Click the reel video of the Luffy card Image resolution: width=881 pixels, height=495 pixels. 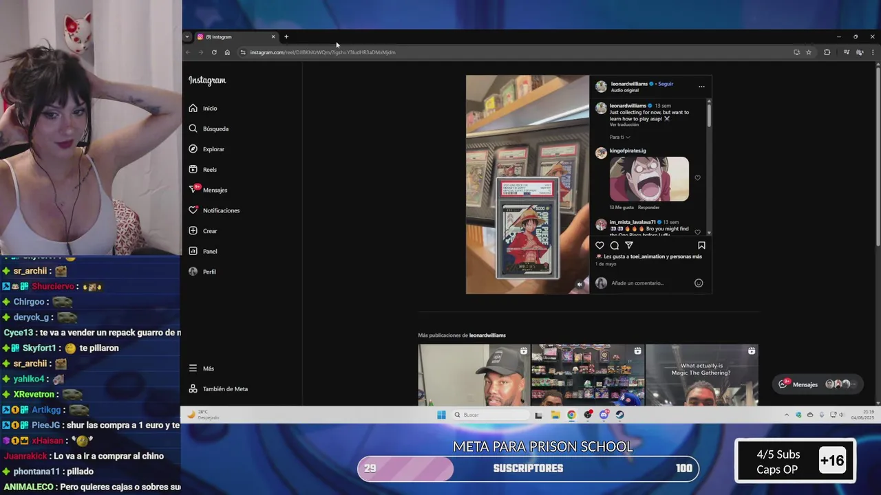(x=527, y=184)
